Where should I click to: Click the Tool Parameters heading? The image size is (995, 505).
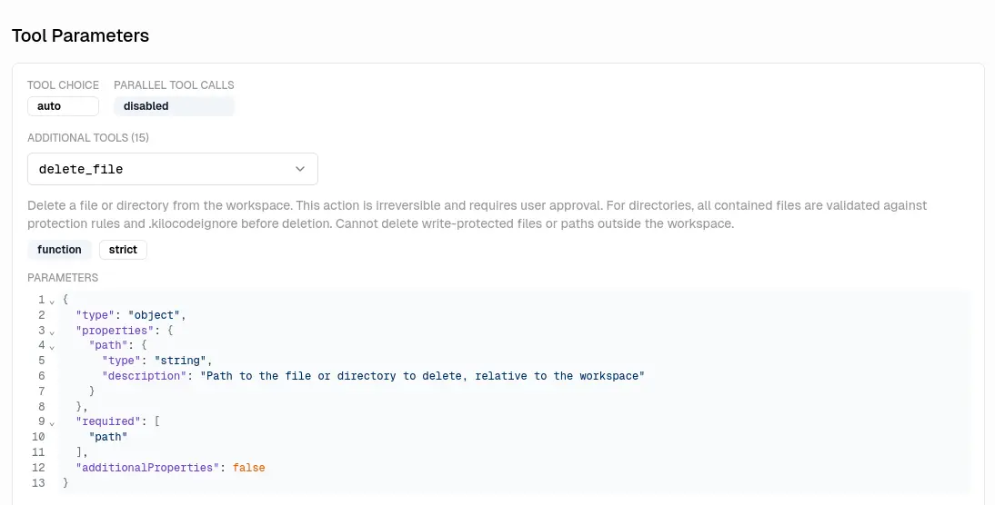(80, 36)
